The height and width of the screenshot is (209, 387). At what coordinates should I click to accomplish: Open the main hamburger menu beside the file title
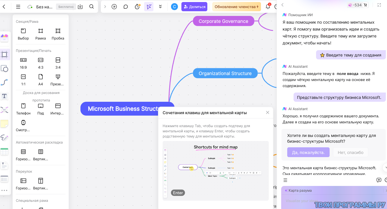(18, 7)
